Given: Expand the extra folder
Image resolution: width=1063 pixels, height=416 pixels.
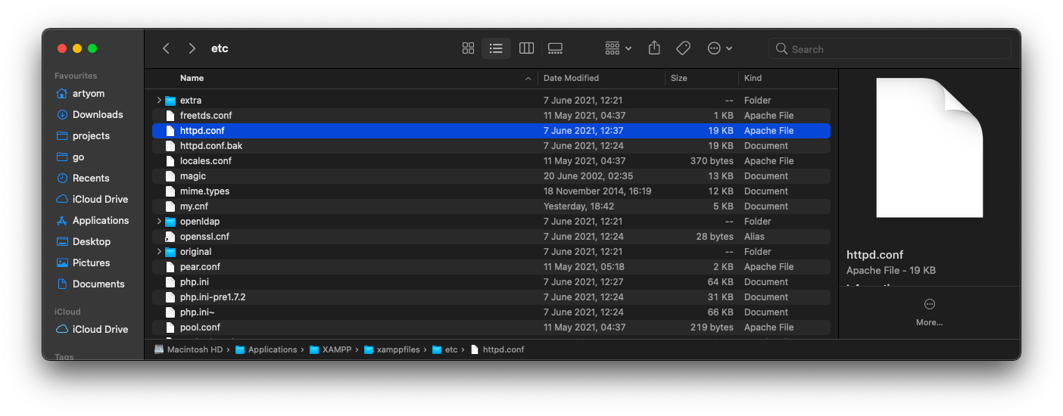Looking at the screenshot, I should click(x=159, y=101).
